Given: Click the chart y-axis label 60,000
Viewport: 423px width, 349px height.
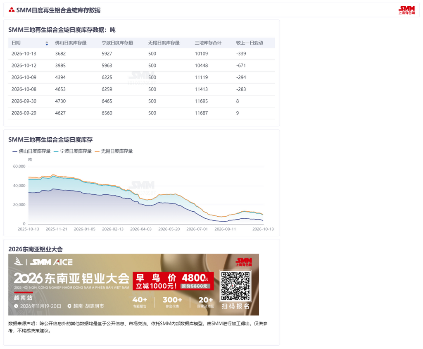Looking at the screenshot, I should click(19, 166).
